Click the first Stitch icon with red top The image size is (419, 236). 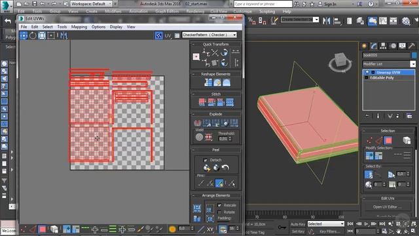point(202,102)
